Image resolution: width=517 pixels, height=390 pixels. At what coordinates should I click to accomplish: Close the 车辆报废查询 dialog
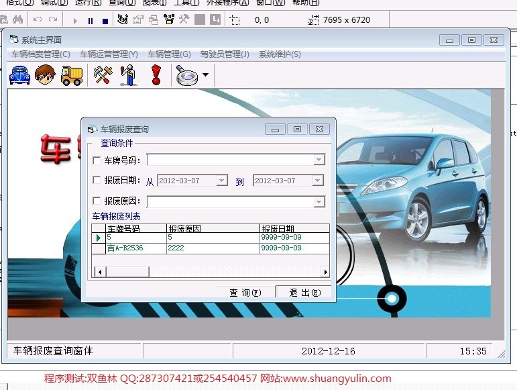319,130
